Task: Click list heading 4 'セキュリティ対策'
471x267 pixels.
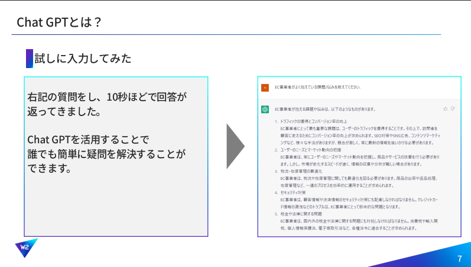Action: (x=293, y=192)
